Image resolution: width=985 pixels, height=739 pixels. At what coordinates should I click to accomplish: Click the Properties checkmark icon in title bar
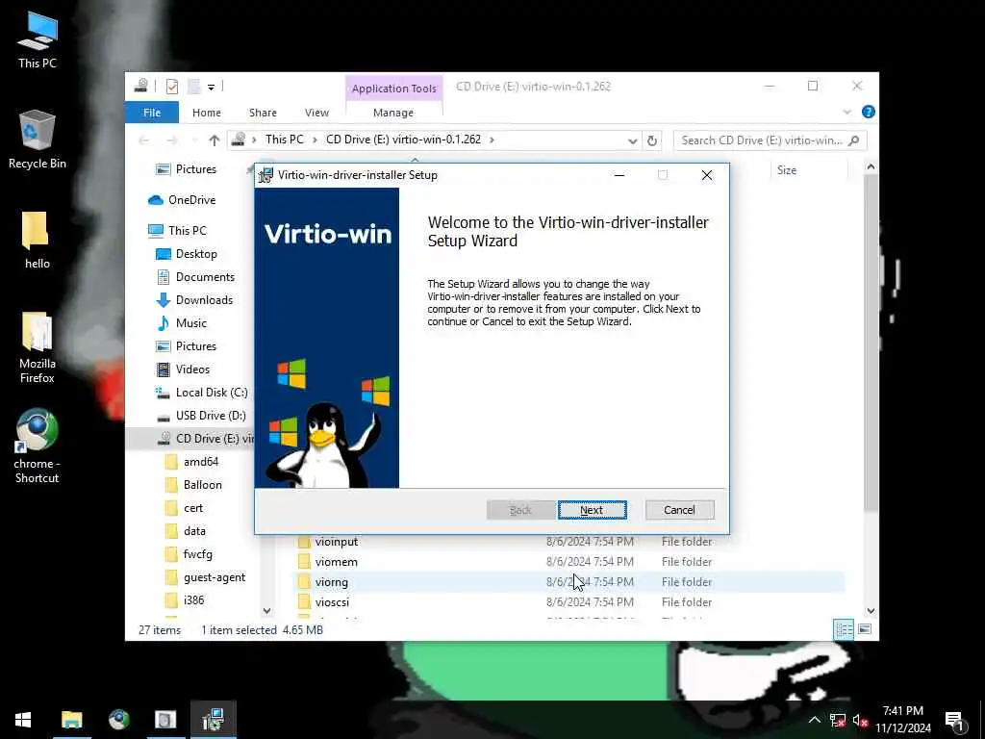172,87
